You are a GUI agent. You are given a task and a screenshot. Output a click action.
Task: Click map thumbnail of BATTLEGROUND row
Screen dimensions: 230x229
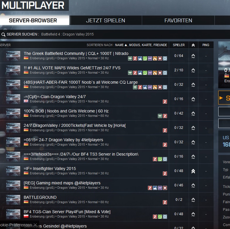[x=13, y=200]
